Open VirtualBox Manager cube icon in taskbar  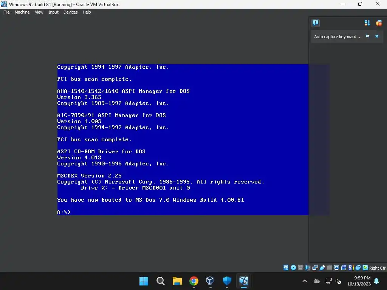tap(210, 281)
